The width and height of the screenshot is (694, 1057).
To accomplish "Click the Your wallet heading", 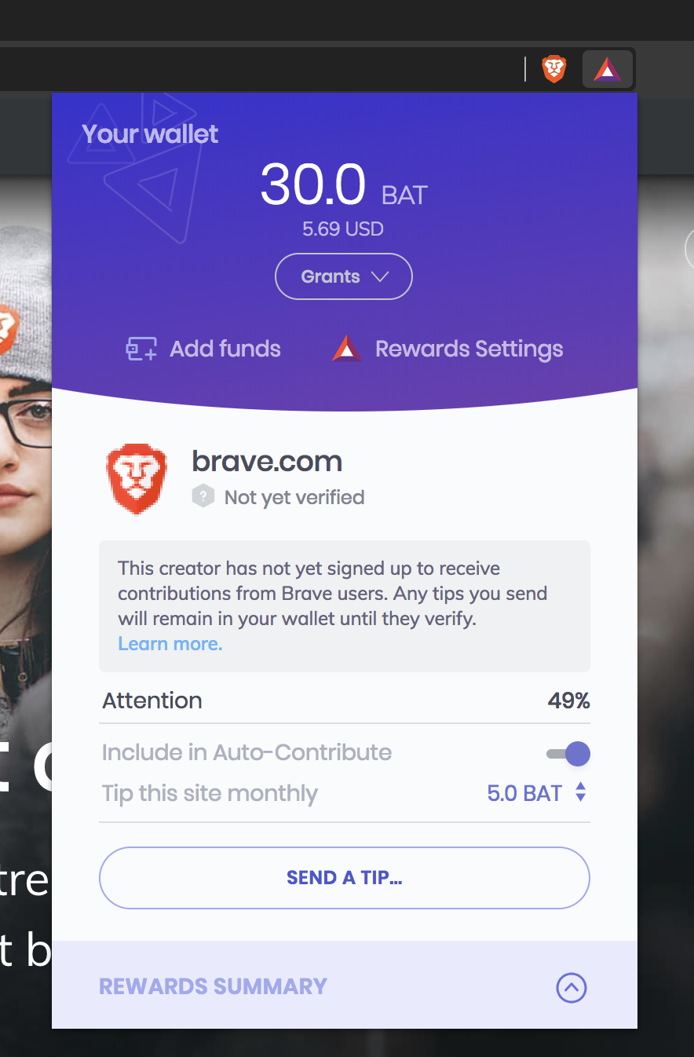I will tap(150, 134).
